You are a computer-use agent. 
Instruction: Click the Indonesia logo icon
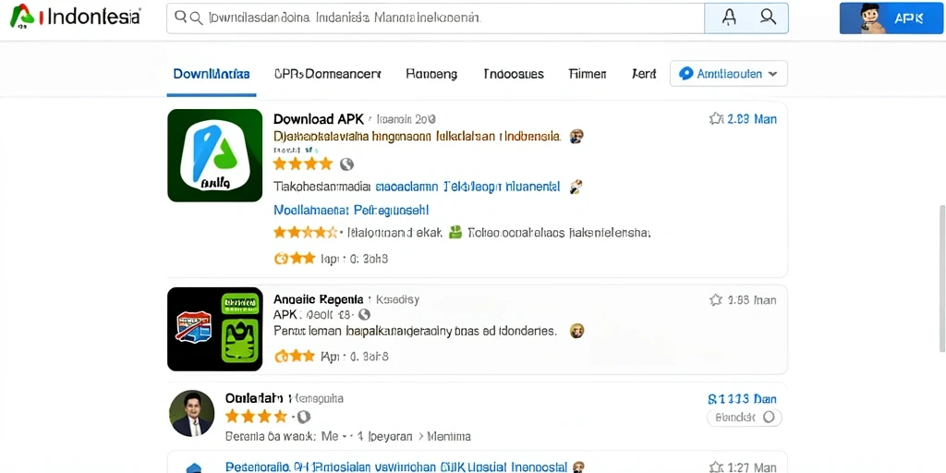[22, 17]
